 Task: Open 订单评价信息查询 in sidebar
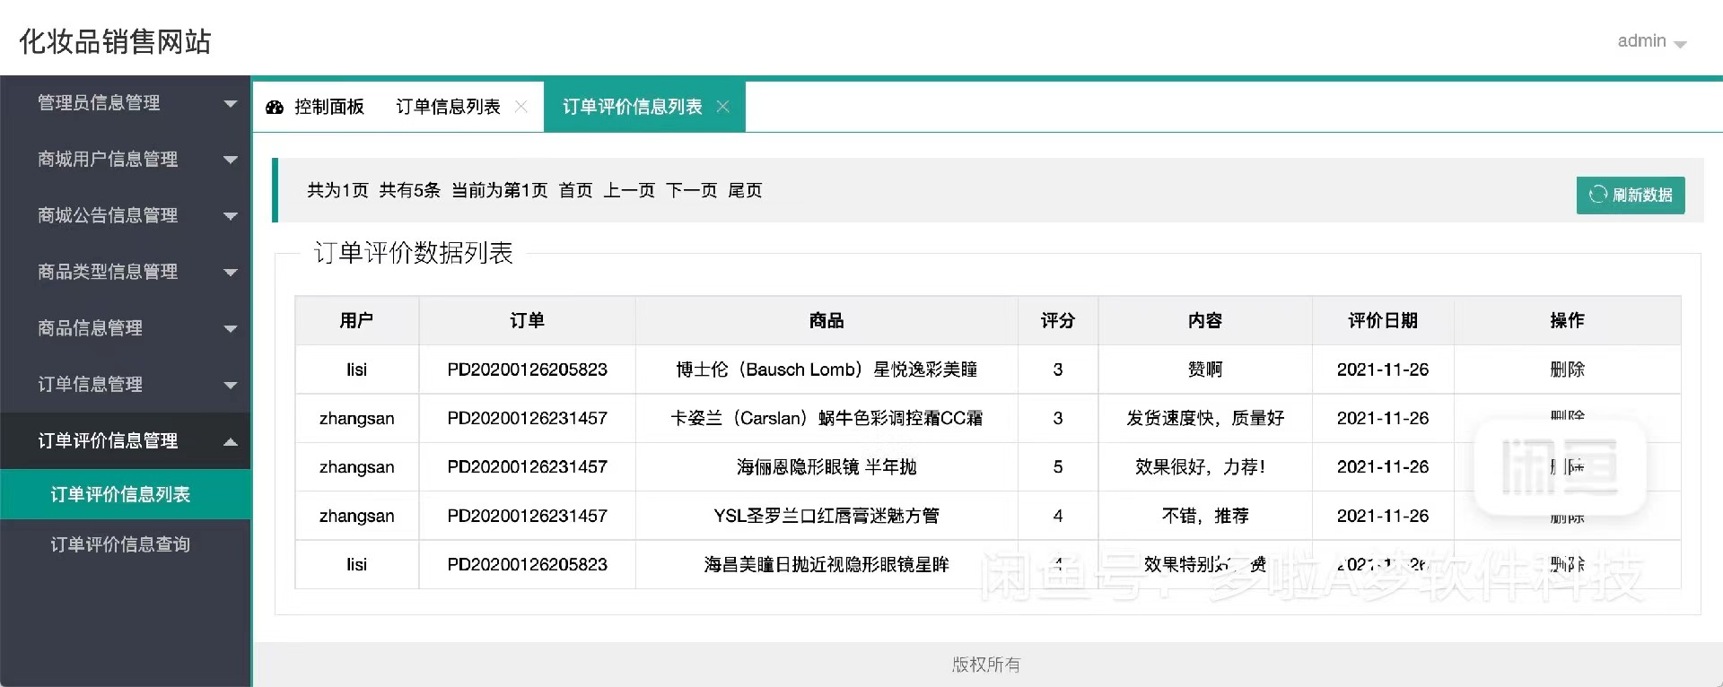(120, 544)
